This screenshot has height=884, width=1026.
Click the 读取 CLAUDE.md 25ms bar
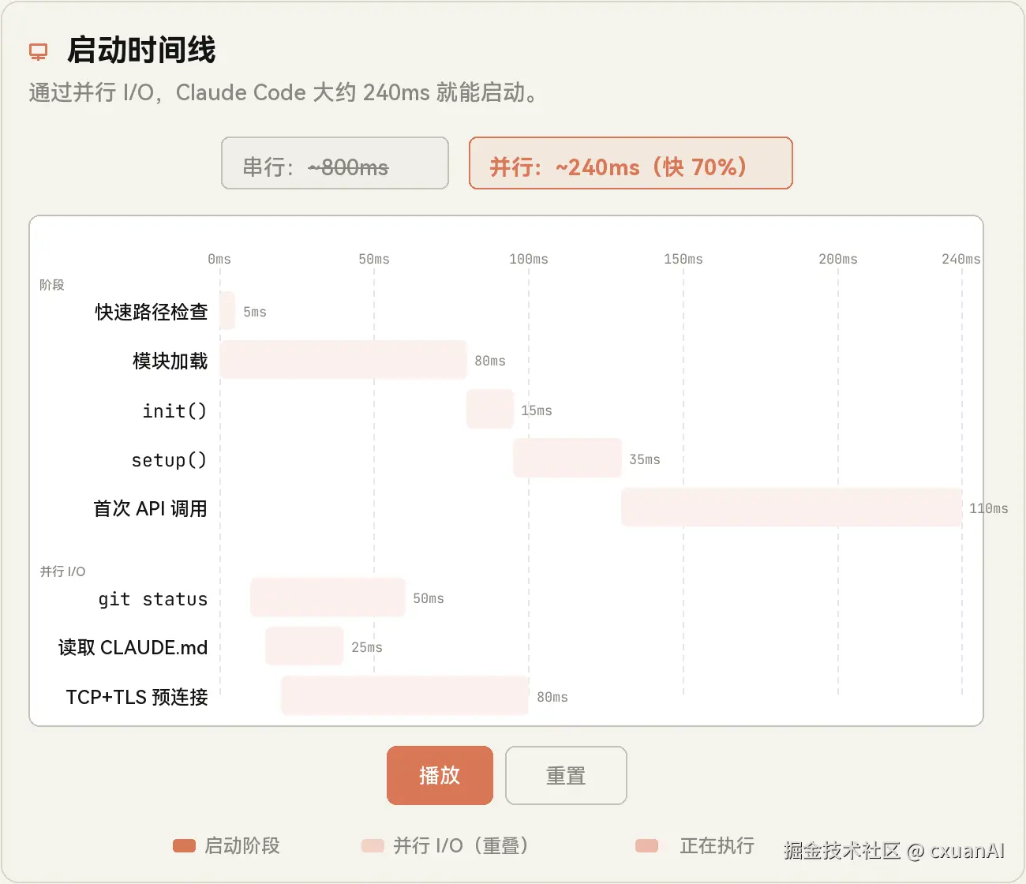coord(305,646)
